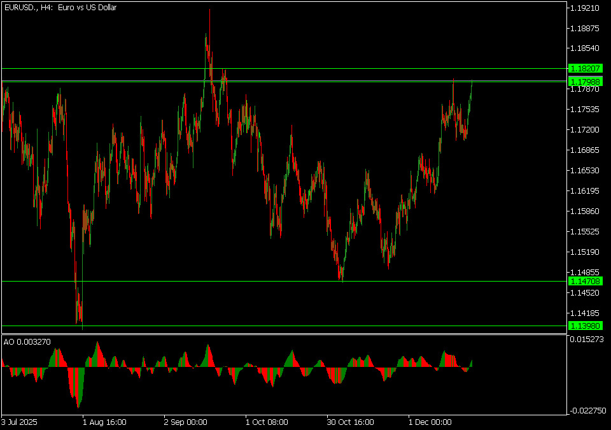Click the 0.015273 AO scale value
Viewport: 611px width, 430px height.
(587, 340)
